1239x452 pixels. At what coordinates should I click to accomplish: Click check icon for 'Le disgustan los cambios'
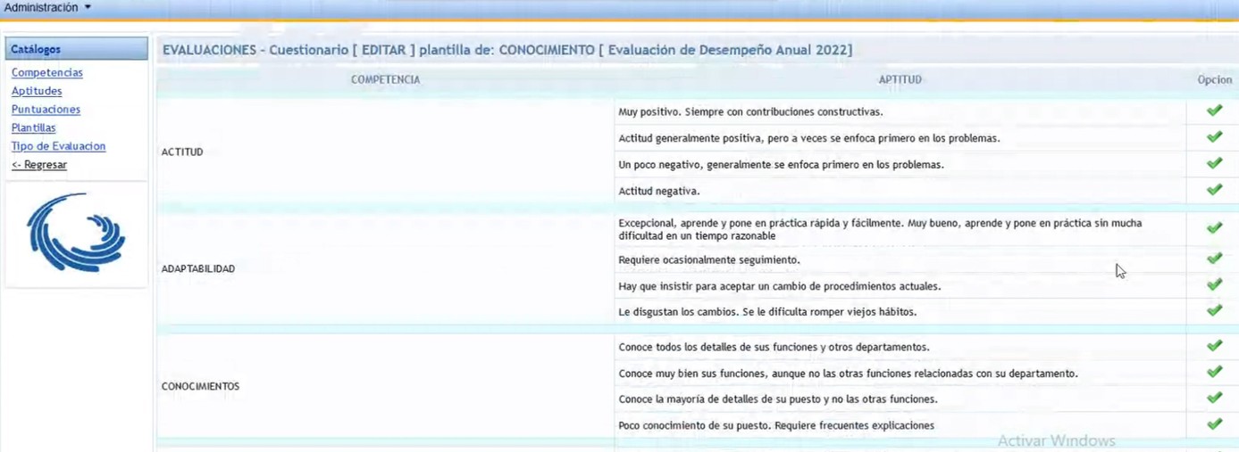point(1214,310)
